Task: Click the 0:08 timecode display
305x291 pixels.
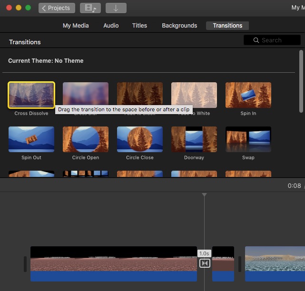Action: pyautogui.click(x=295, y=185)
